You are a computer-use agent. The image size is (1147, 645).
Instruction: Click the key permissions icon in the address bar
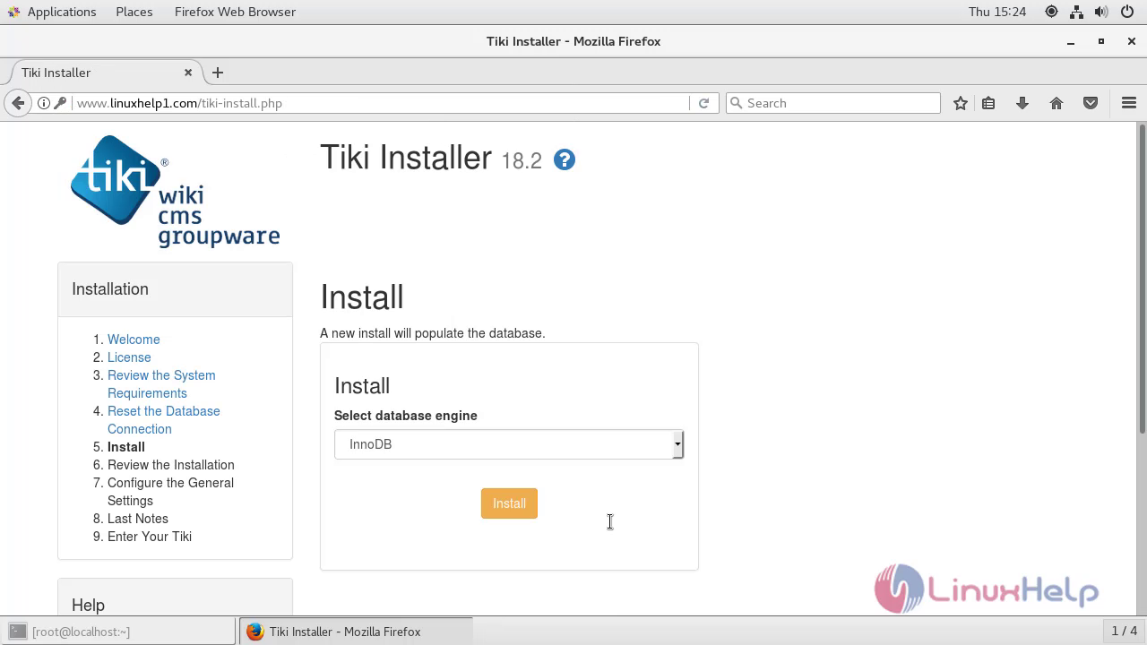(x=60, y=103)
